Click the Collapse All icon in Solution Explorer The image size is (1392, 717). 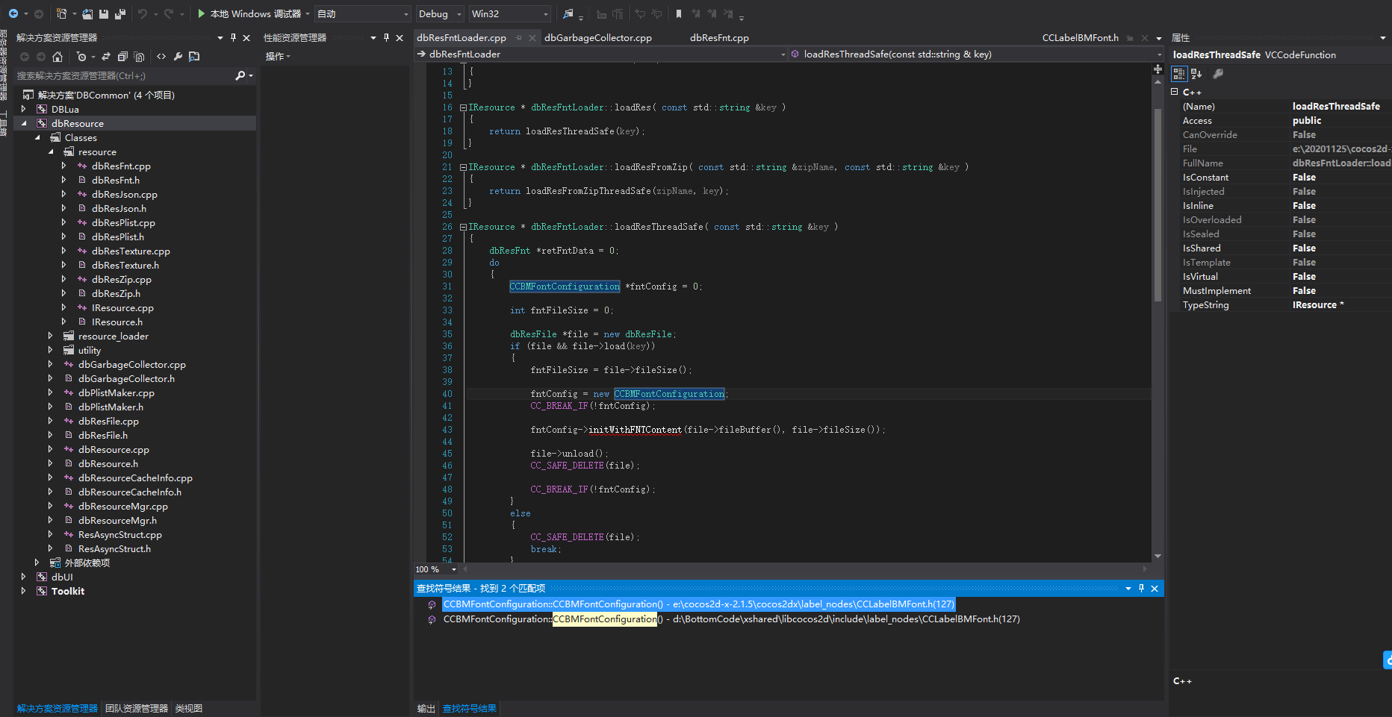tap(122, 57)
